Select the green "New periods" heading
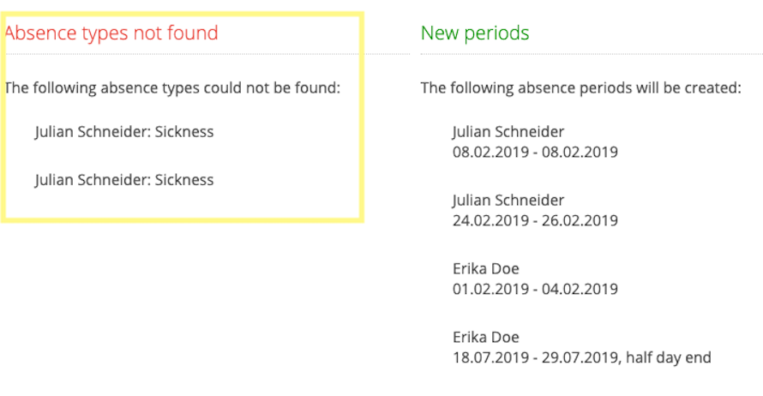763x396 pixels. 475,33
